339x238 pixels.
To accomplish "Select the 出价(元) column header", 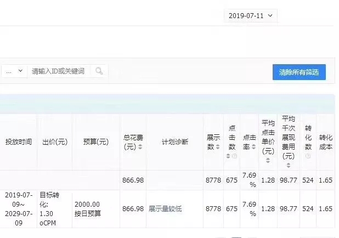I will (x=54, y=142).
